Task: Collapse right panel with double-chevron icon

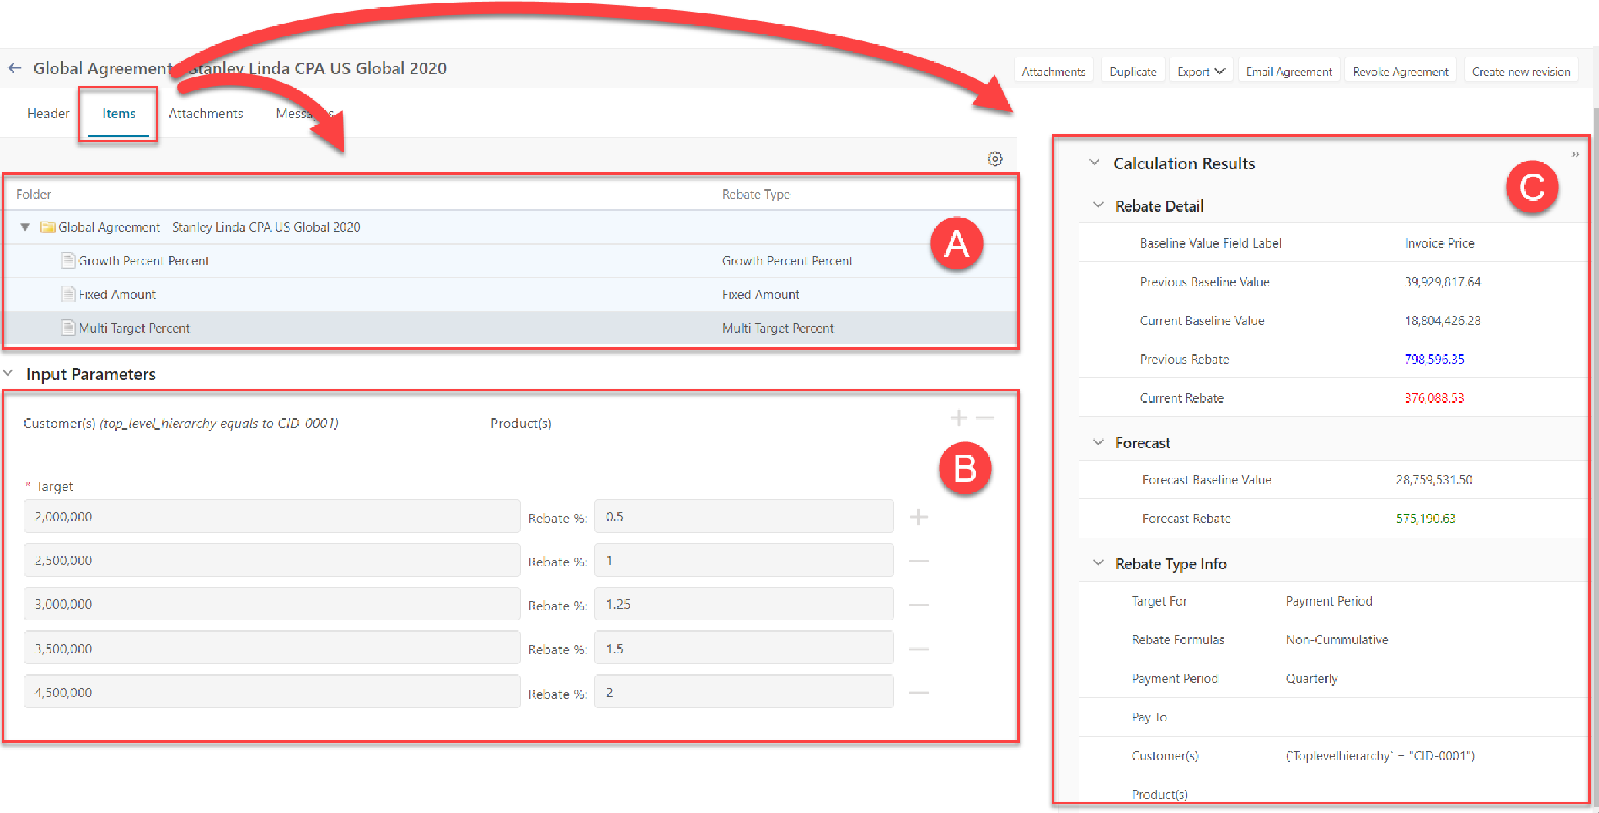Action: [1575, 154]
